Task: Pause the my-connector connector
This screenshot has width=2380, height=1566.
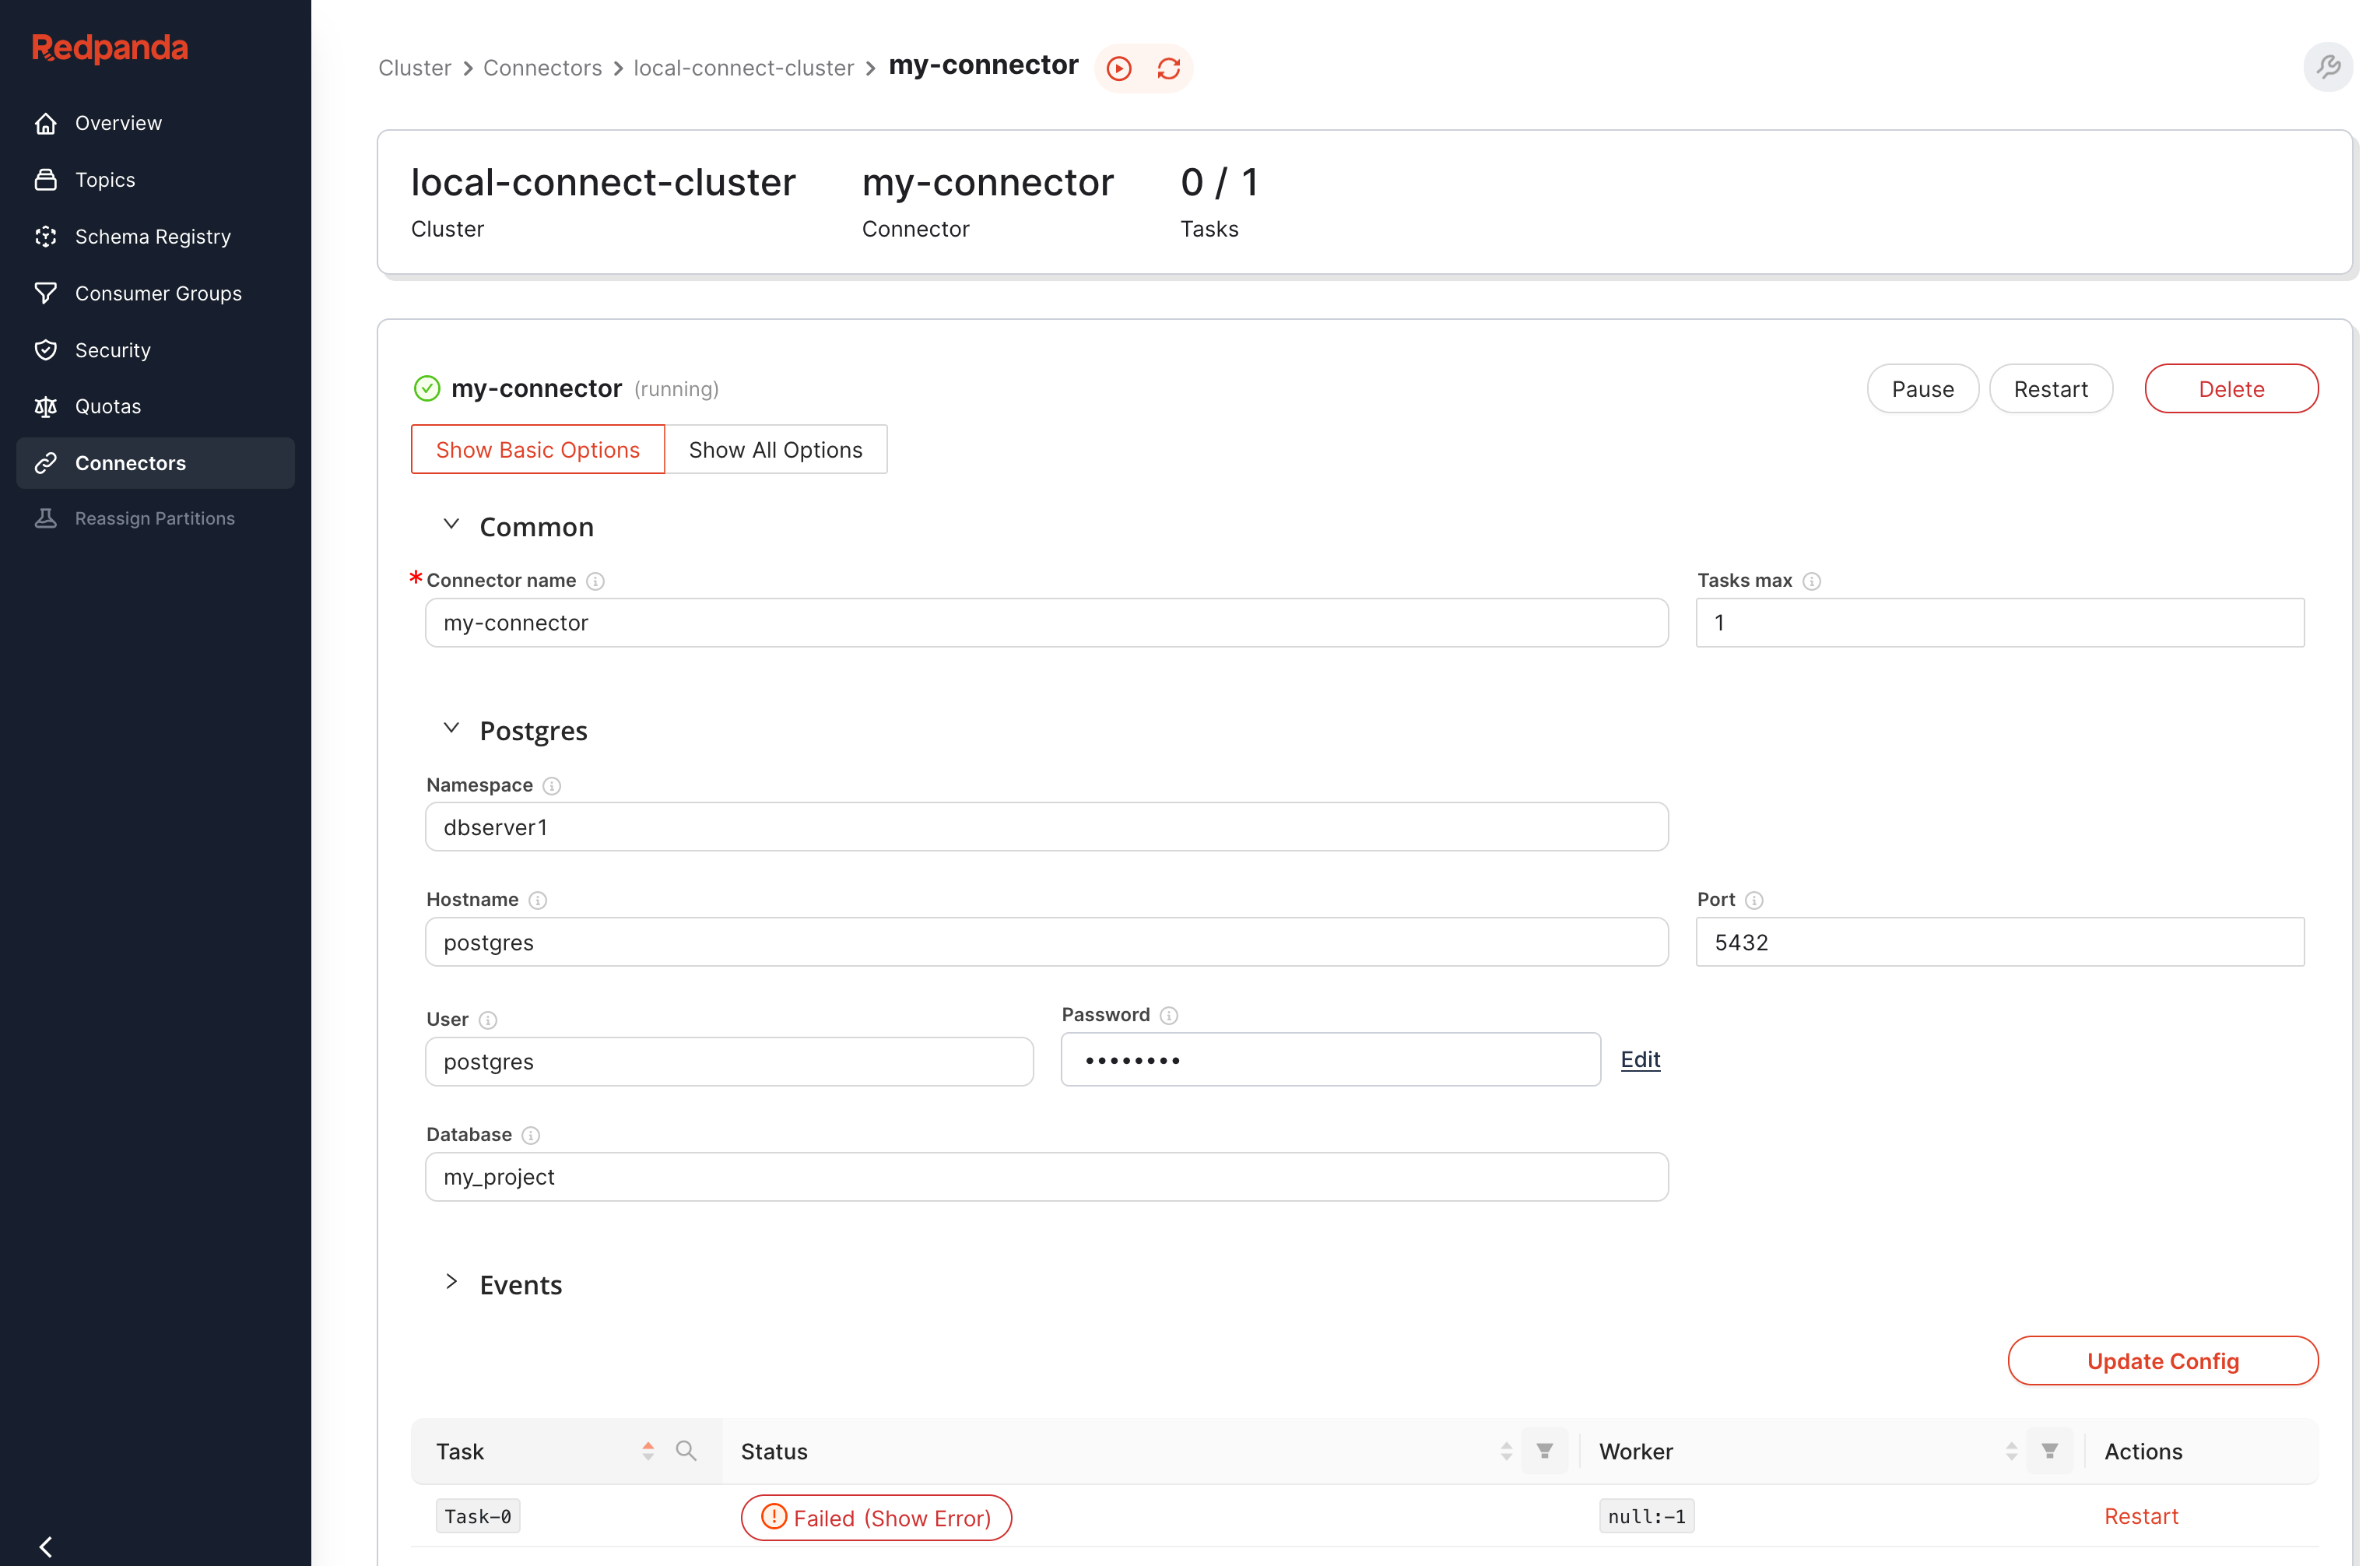Action: [1922, 388]
